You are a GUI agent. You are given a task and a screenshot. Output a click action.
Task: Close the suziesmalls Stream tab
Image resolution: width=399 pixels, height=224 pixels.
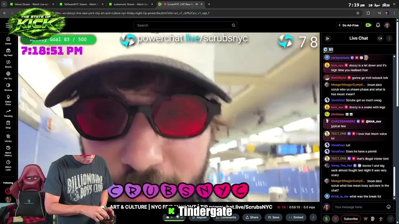point(152,4)
